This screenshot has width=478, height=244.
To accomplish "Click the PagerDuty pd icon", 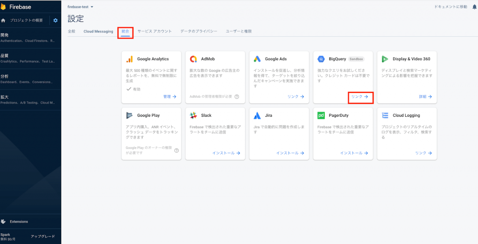I will click(321, 115).
